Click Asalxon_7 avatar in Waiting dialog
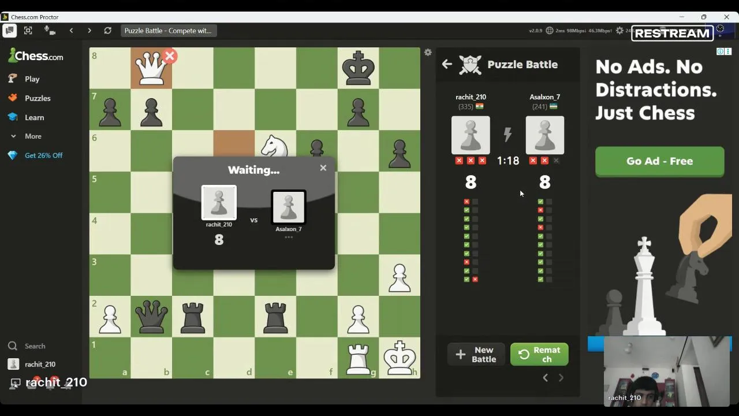Image resolution: width=739 pixels, height=416 pixels. point(289,207)
